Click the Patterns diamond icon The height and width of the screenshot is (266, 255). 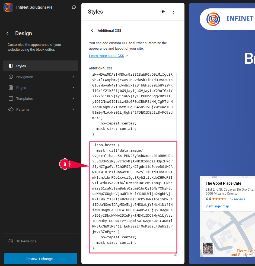(11, 109)
